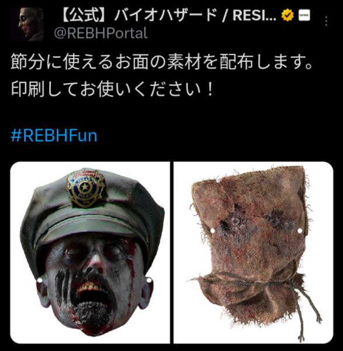Image resolution: width=343 pixels, height=351 pixels.
Task: Click the white Capcom affiliate badge
Action: pyautogui.click(x=304, y=15)
